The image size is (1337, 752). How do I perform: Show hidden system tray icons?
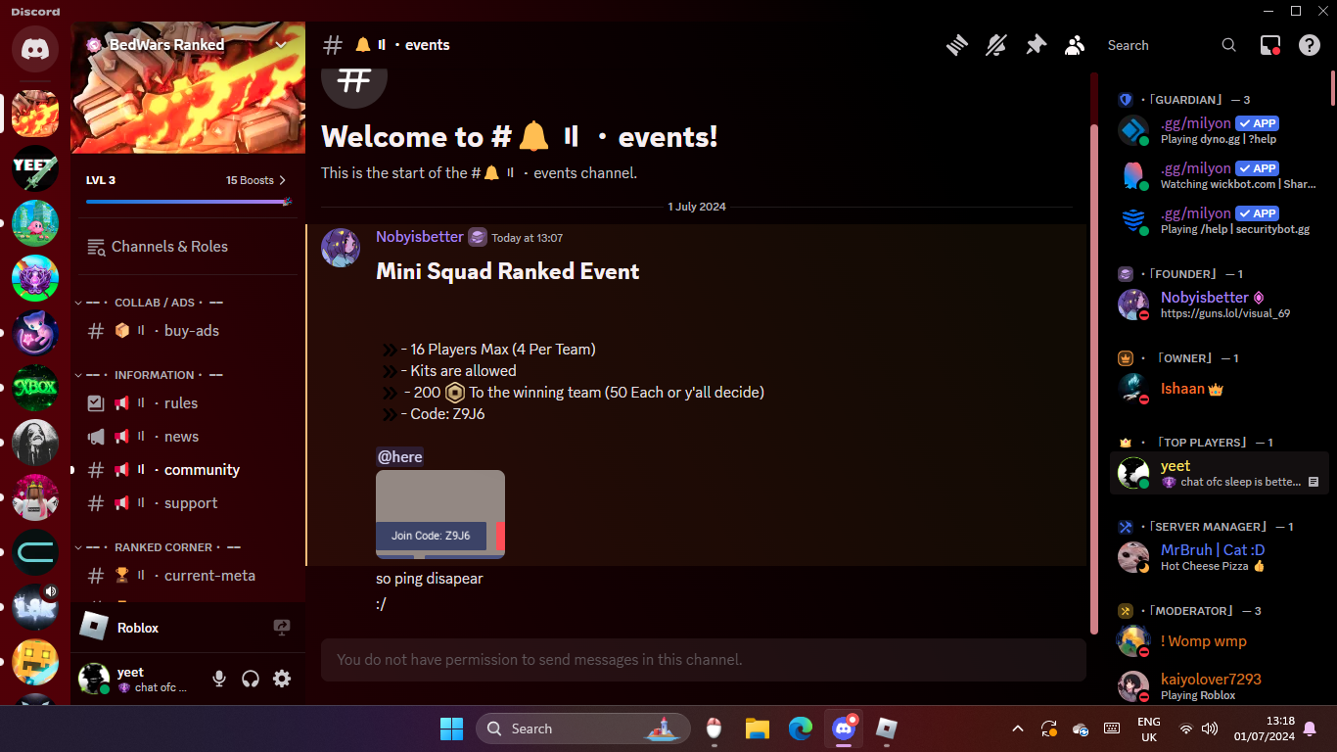tap(1018, 728)
